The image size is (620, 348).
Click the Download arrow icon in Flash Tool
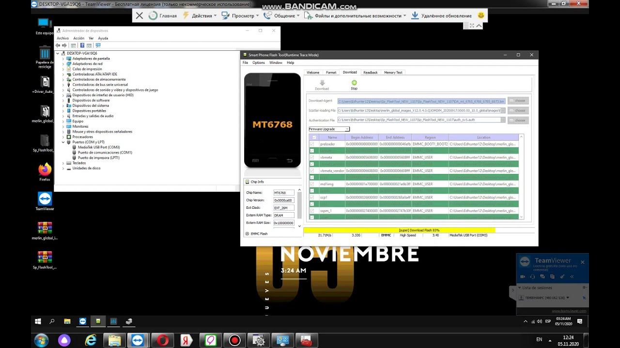[x=322, y=83]
